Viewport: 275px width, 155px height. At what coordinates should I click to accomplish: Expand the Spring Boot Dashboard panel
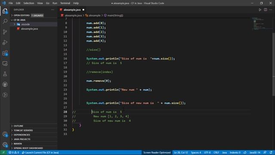[34, 148]
